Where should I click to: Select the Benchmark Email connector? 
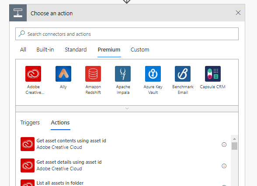[183, 74]
